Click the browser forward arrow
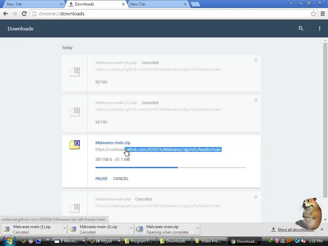 pyautogui.click(x=15, y=14)
